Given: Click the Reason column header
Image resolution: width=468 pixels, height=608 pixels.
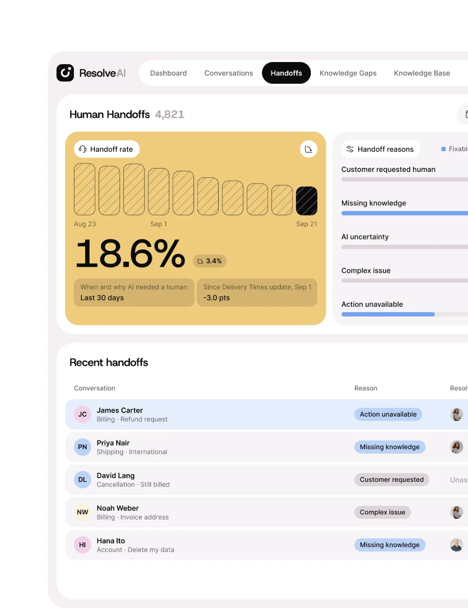Looking at the screenshot, I should 365,388.
